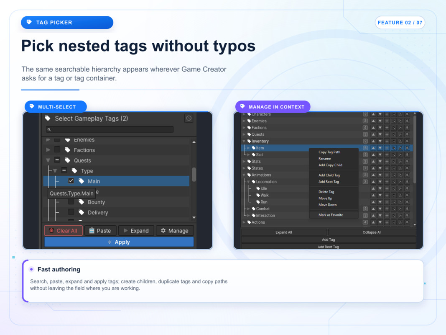The width and height of the screenshot is (446, 335).
Task: Expand the Combat tag in manager list
Action: 248,209
